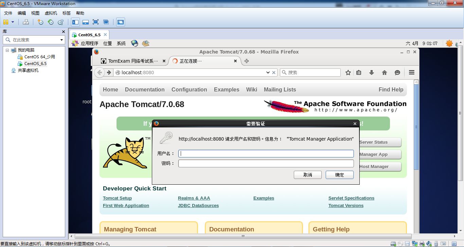This screenshot has height=247, width=464.
Task: Open the 视图 menu in VMware
Action: click(35, 13)
